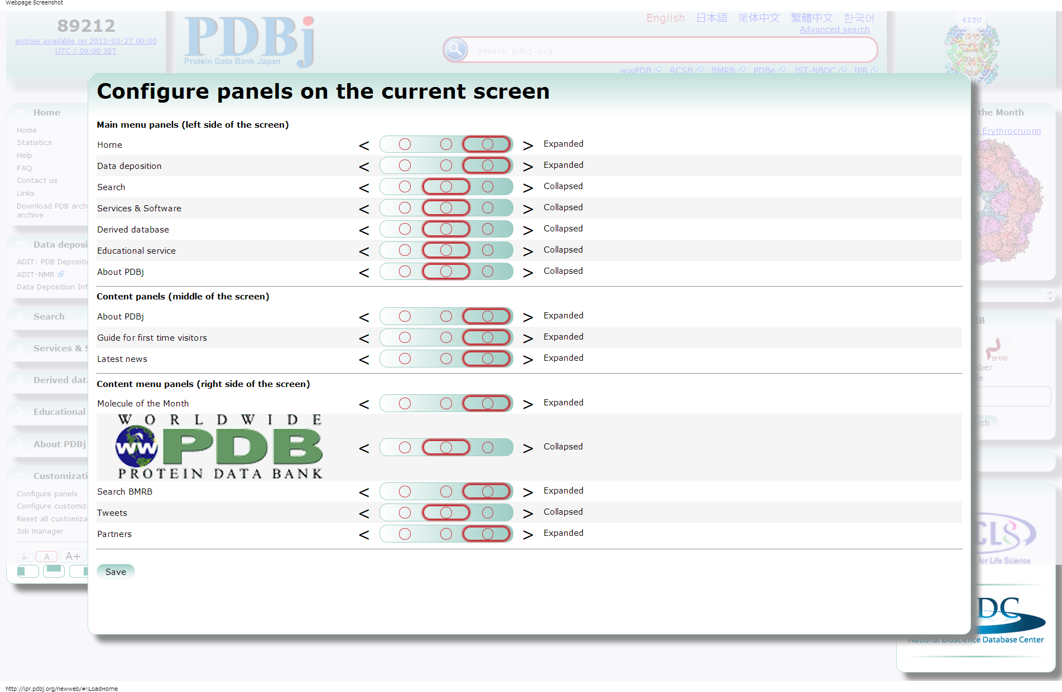1062x692 pixels.
Task: Open FAQ in the Home menu
Action: [x=24, y=168]
